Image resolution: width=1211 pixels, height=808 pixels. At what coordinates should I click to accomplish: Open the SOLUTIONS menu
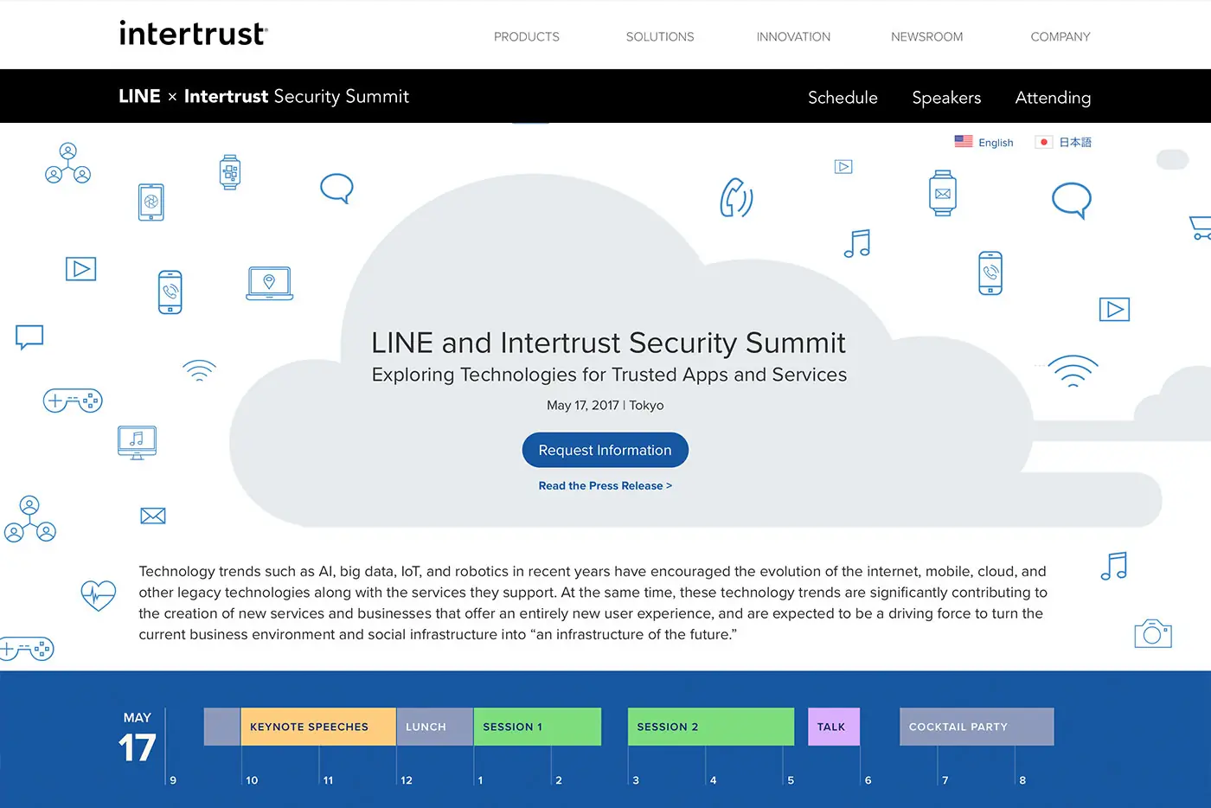coord(660,36)
